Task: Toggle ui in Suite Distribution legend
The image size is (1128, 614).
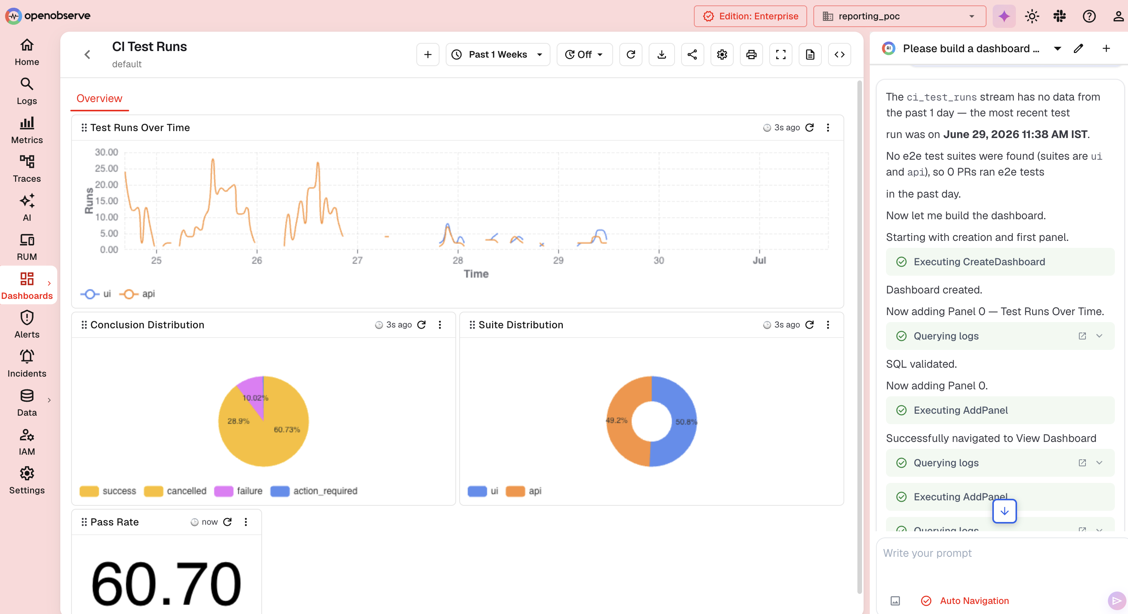Action: tap(483, 491)
